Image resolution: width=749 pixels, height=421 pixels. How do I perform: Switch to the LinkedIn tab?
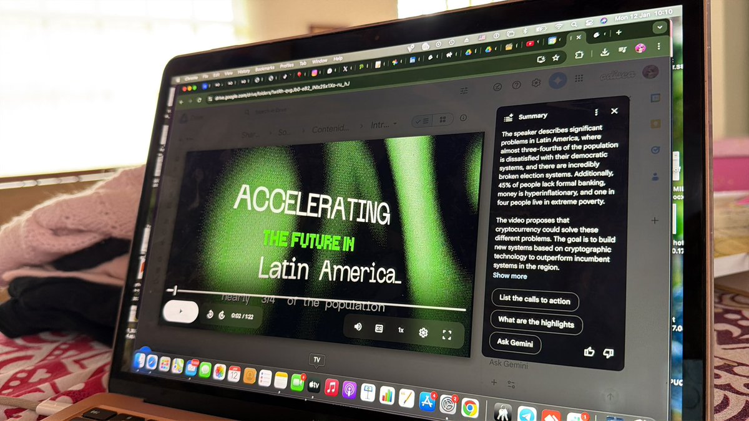tap(413, 59)
